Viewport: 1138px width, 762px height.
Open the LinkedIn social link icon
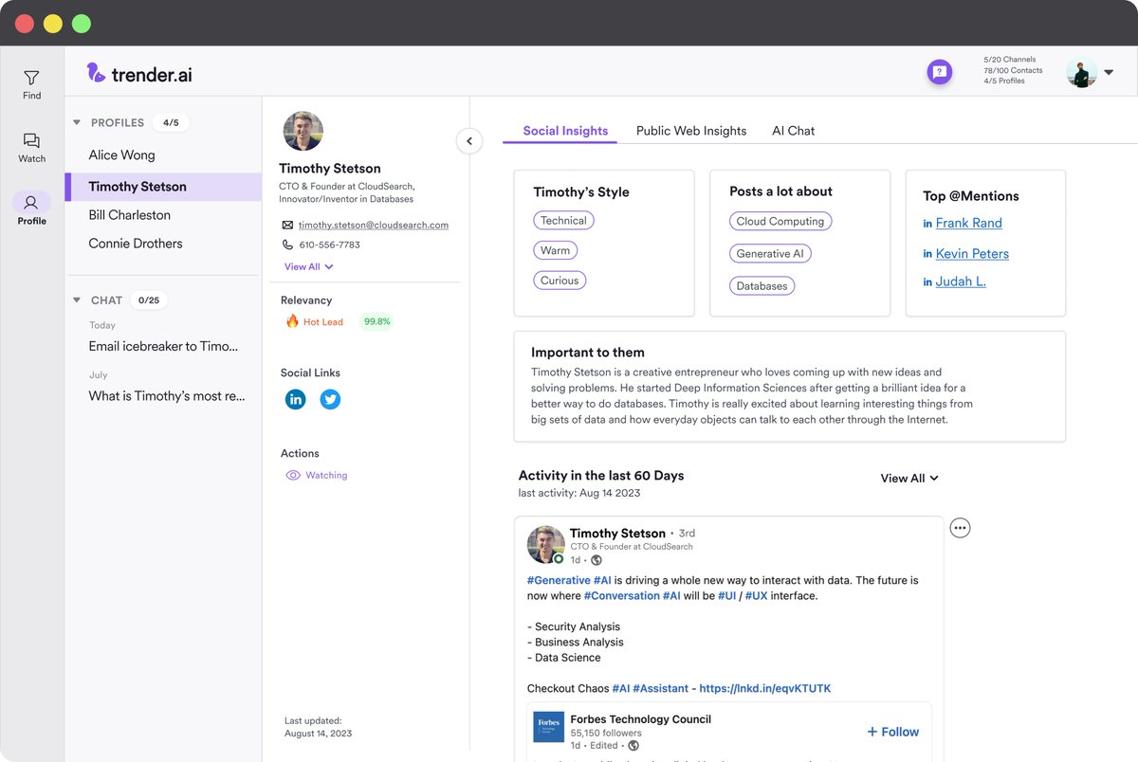click(296, 399)
